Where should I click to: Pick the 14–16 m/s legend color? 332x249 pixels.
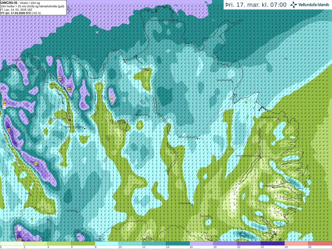(x=178, y=244)
